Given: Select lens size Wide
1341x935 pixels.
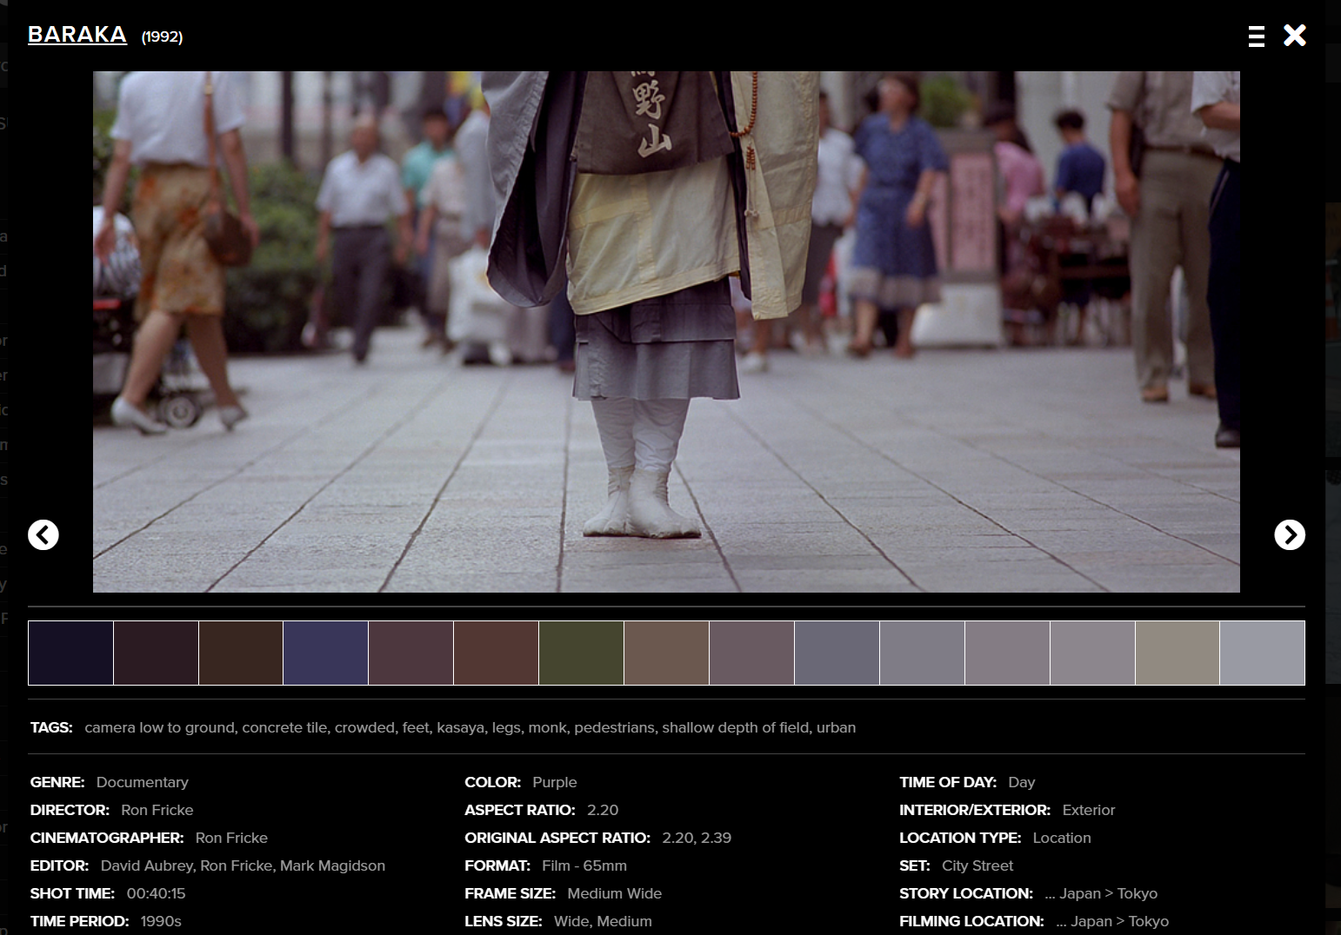Looking at the screenshot, I should (570, 921).
